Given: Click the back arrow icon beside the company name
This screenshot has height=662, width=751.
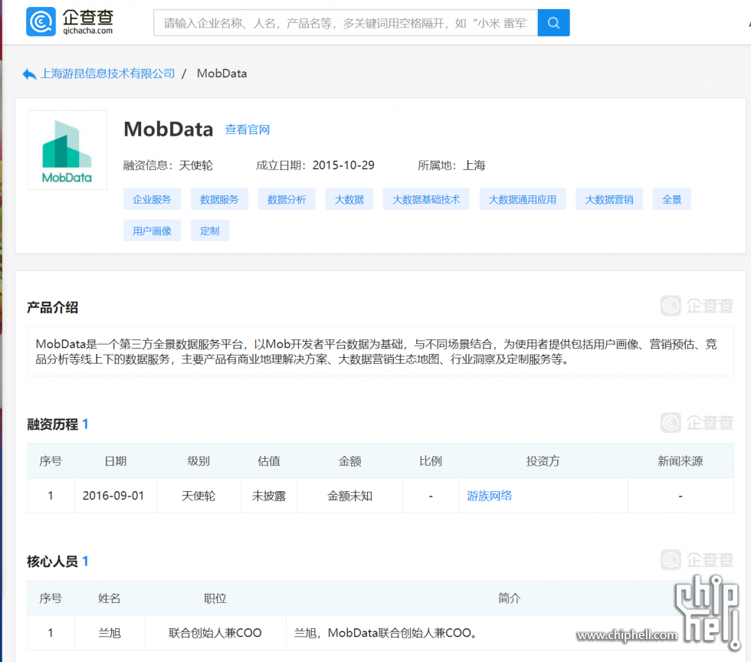Looking at the screenshot, I should click(x=29, y=74).
